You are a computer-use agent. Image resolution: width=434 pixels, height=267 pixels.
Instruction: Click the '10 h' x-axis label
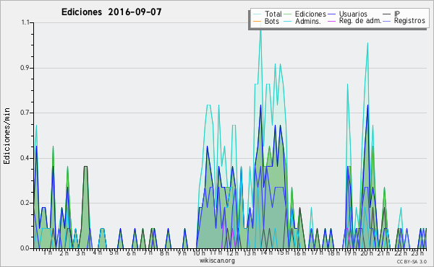(199, 253)
